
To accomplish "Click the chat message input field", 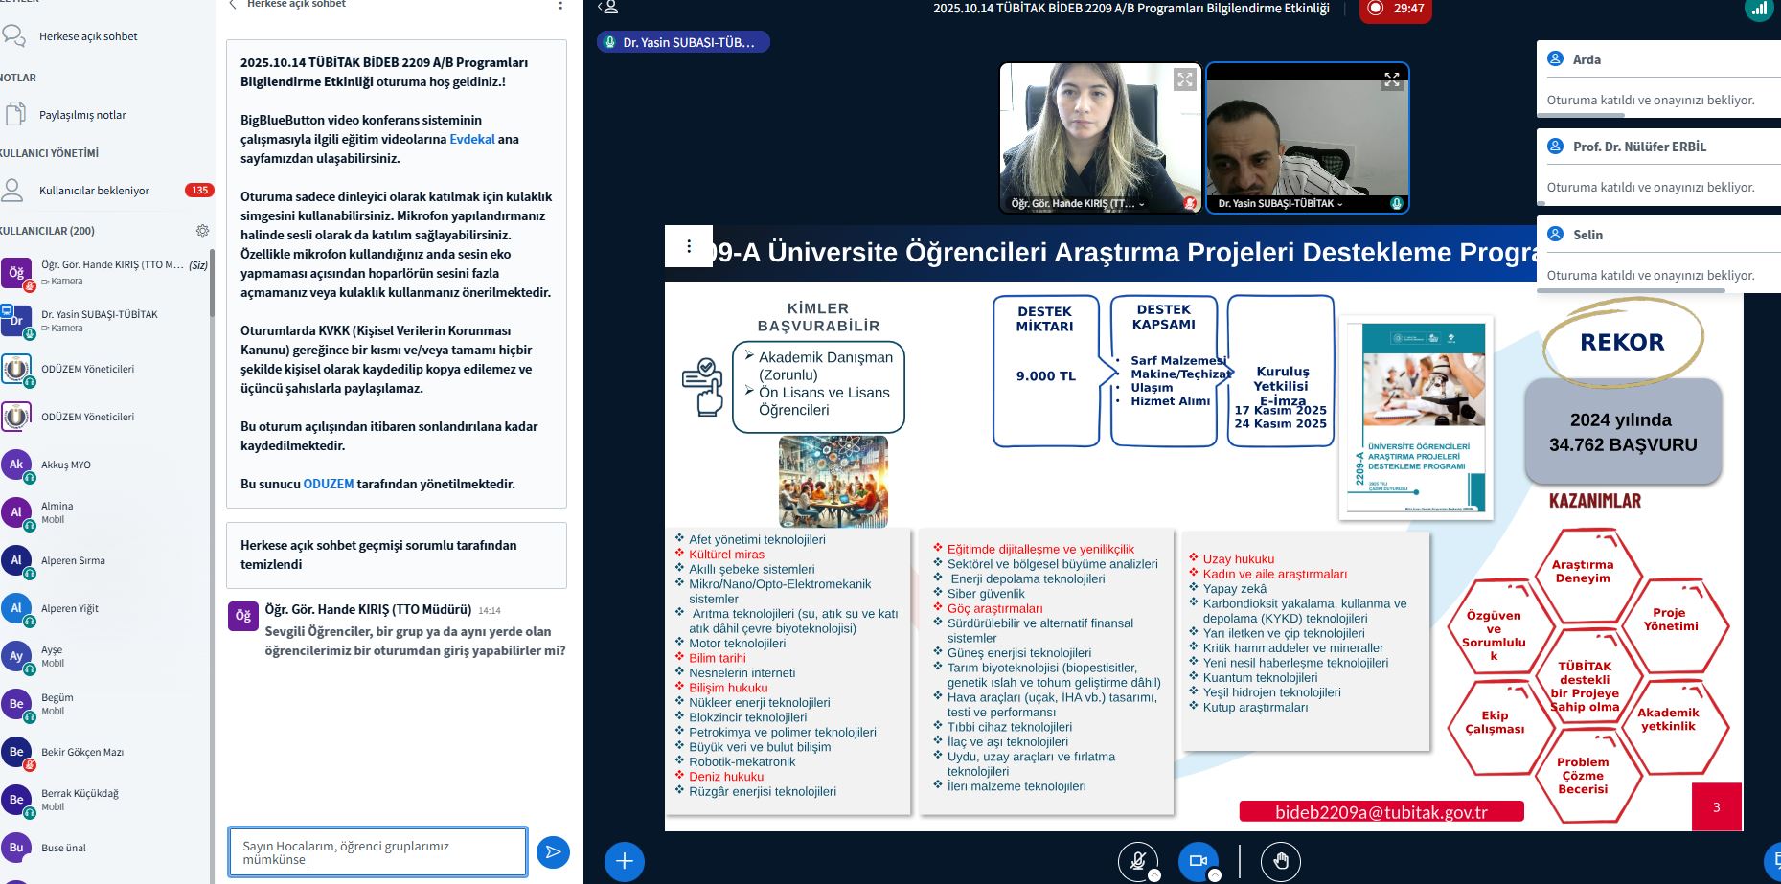I will tap(377, 851).
